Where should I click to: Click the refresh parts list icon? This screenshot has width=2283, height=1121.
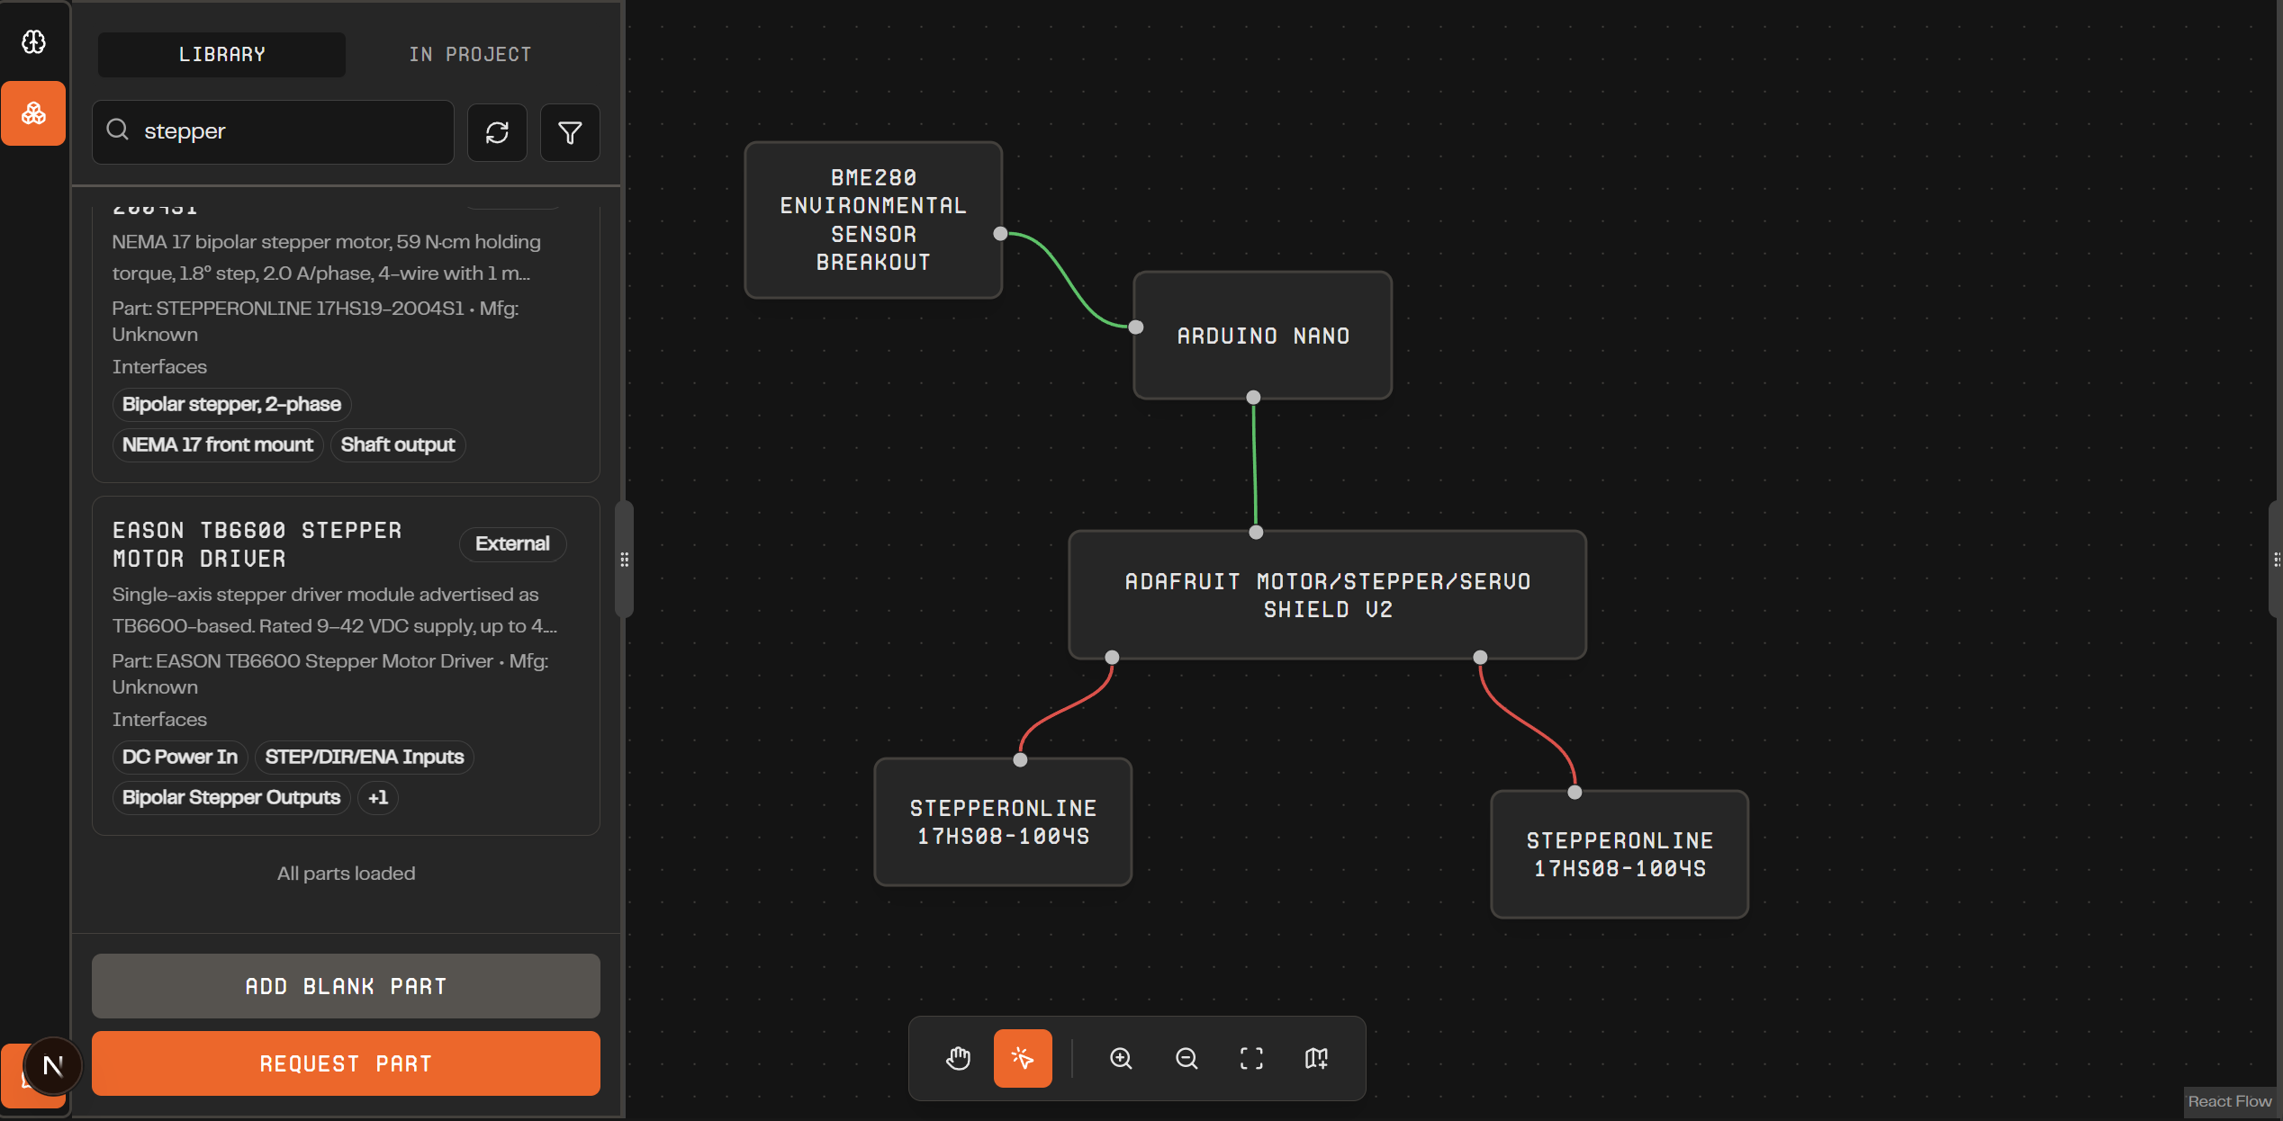pyautogui.click(x=497, y=133)
